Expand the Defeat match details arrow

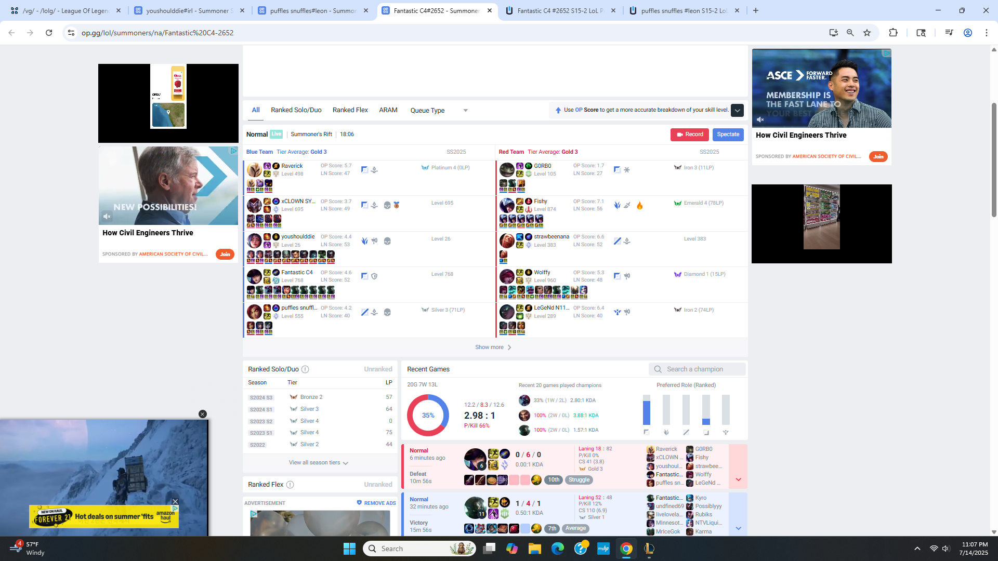tap(738, 479)
